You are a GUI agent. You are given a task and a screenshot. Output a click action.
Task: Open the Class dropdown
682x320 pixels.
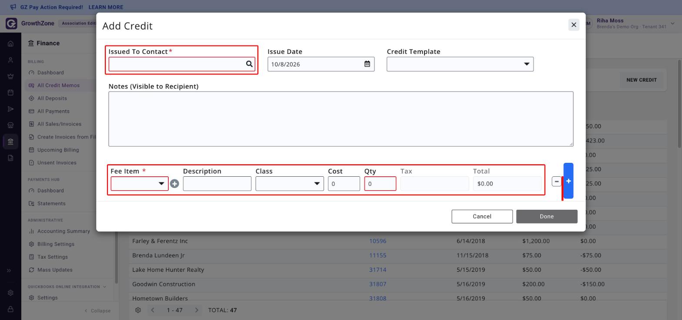click(290, 184)
